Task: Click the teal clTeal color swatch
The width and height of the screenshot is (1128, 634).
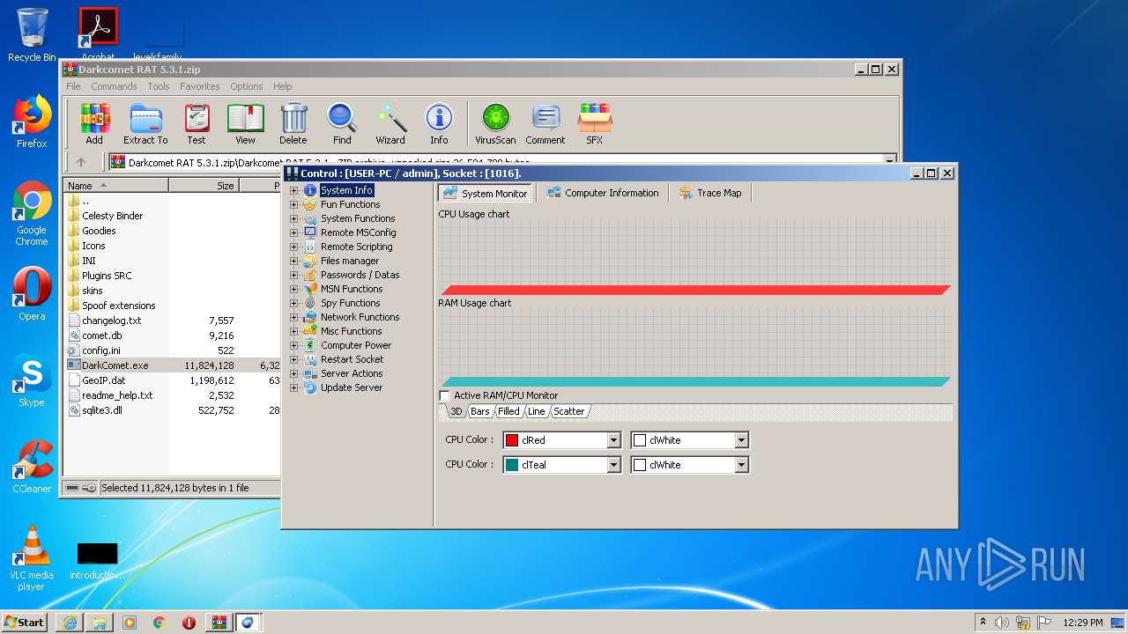Action: 512,465
